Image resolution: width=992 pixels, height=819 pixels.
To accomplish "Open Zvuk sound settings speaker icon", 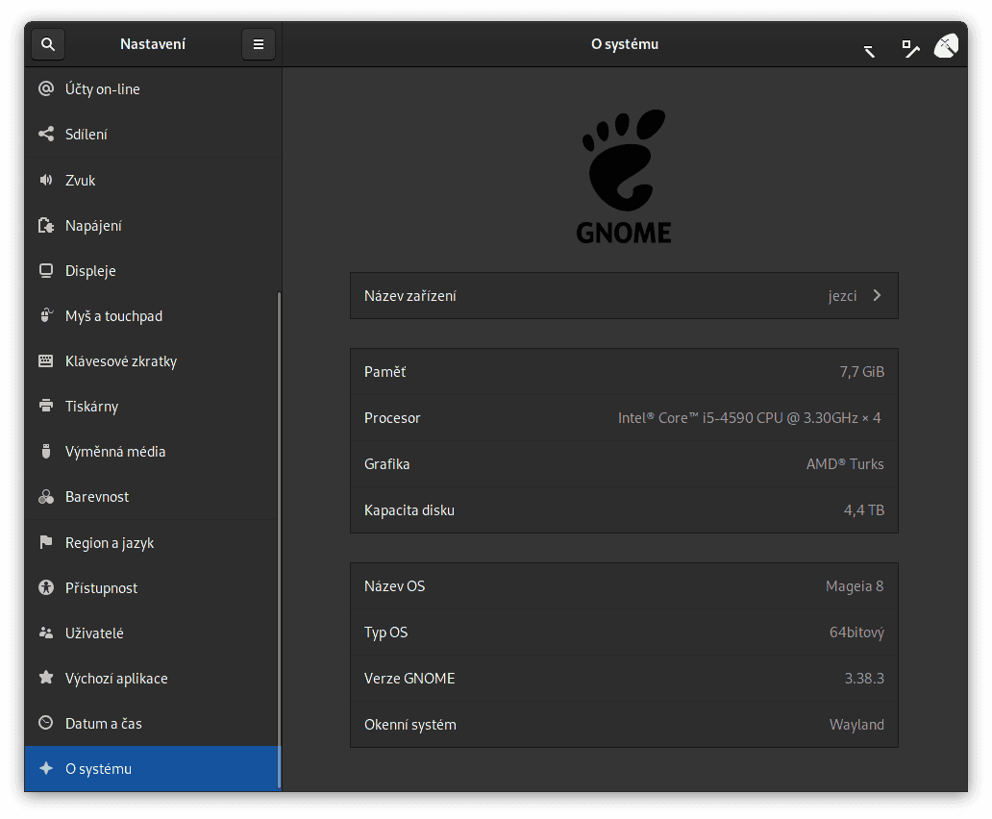I will tap(46, 181).
